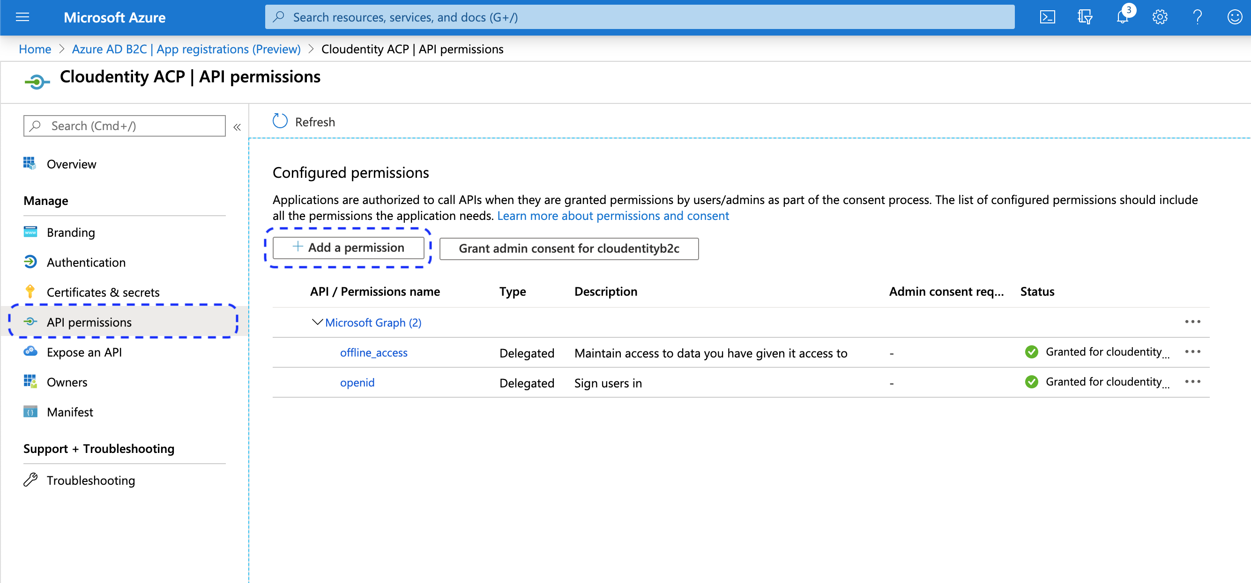The image size is (1251, 583).
Task: Click the Manifest icon in sidebar
Action: coord(30,412)
